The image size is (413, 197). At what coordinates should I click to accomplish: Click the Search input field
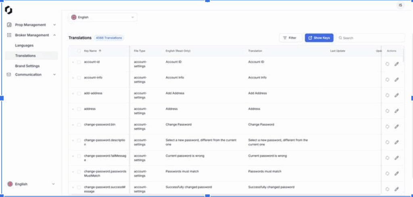tap(371, 38)
